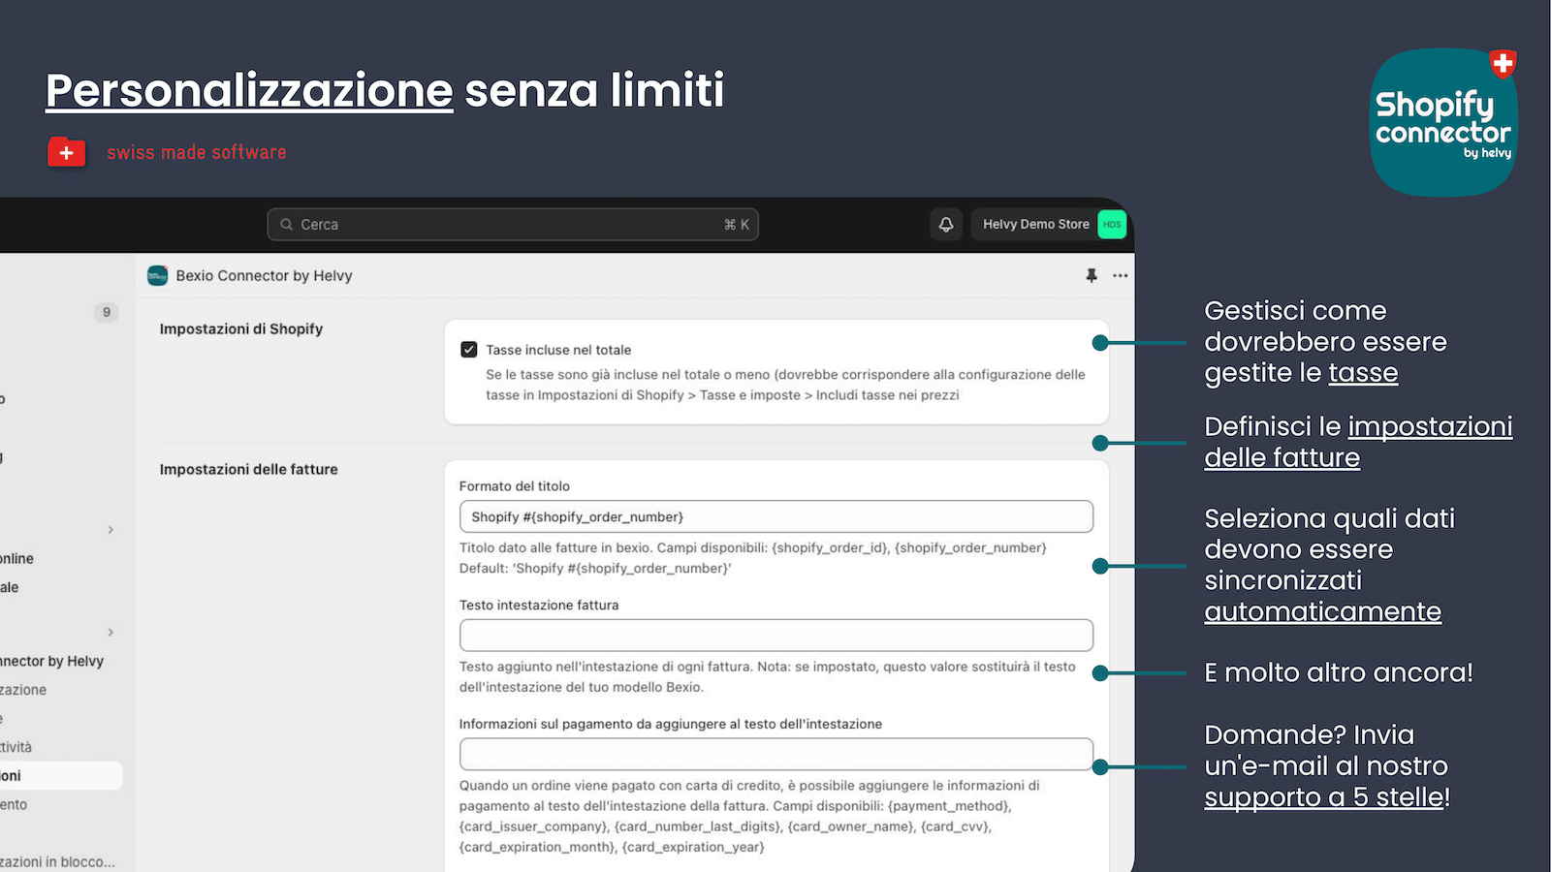Screen dimensions: 1551x872
Task: Expand the upper sidebar chevron above online
Action: pos(111,530)
